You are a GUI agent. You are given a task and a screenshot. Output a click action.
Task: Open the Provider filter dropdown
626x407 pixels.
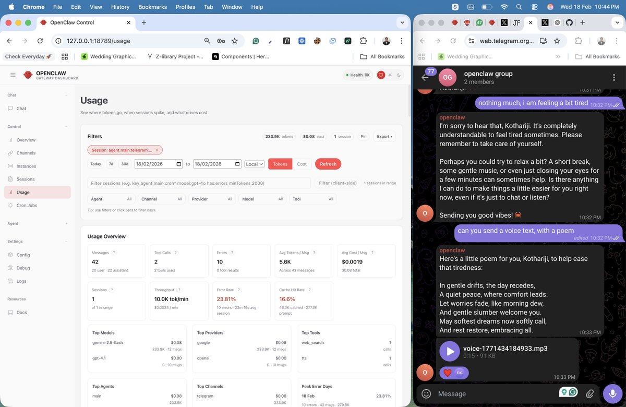pyautogui.click(x=212, y=199)
